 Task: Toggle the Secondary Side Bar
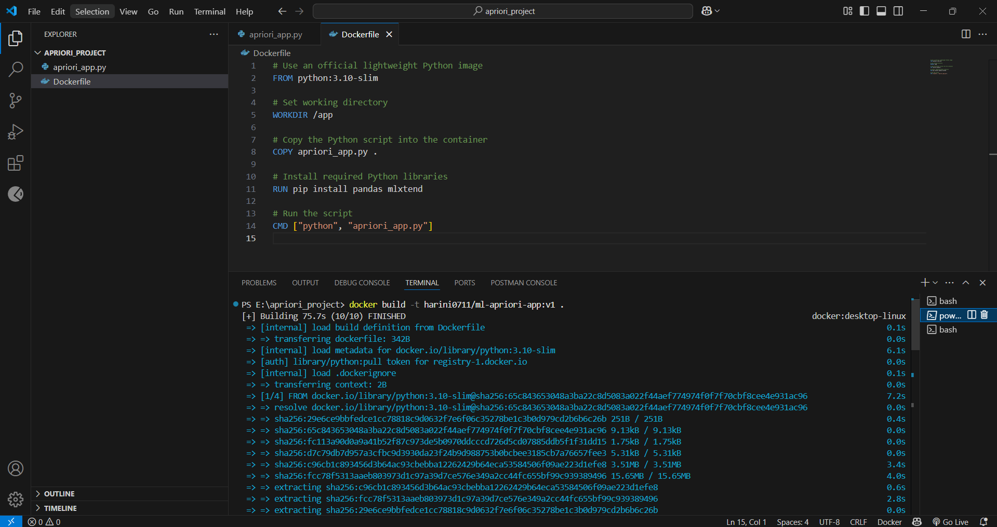[898, 11]
